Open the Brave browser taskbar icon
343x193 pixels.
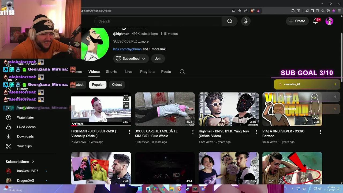[179, 189]
